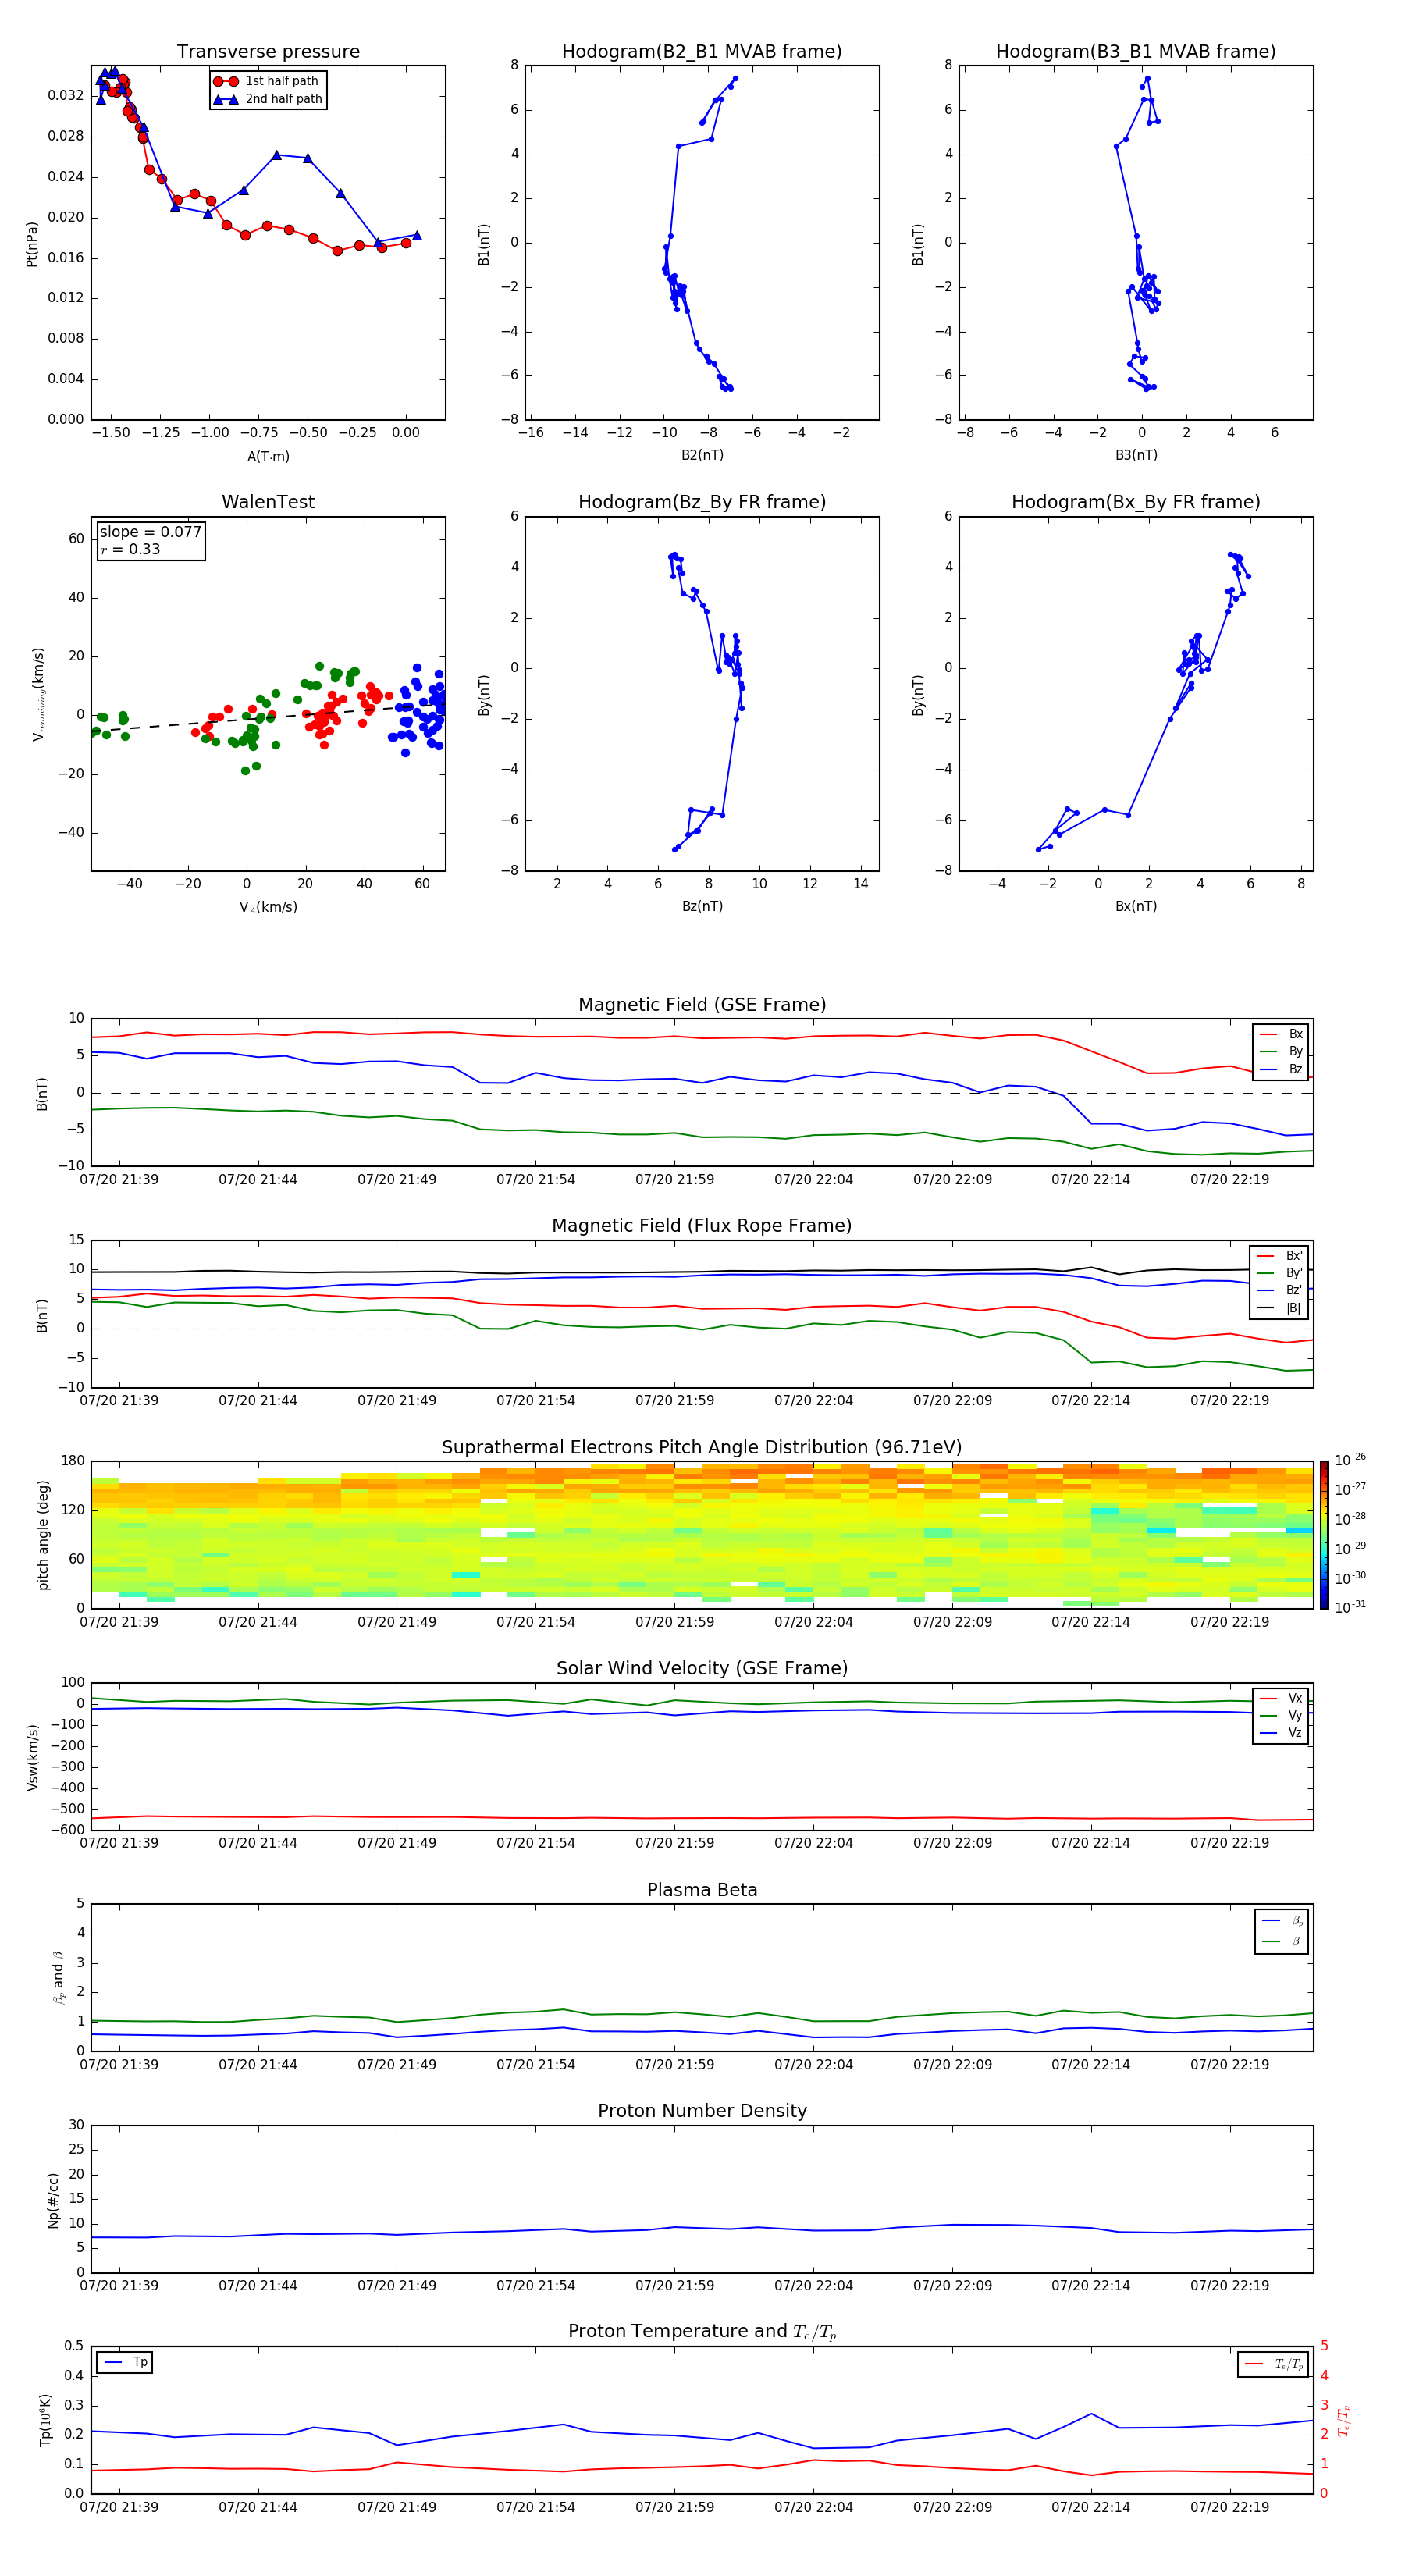Click the '2nd half path' legend entry
Screen dimensions: 1405x2576
(268, 99)
